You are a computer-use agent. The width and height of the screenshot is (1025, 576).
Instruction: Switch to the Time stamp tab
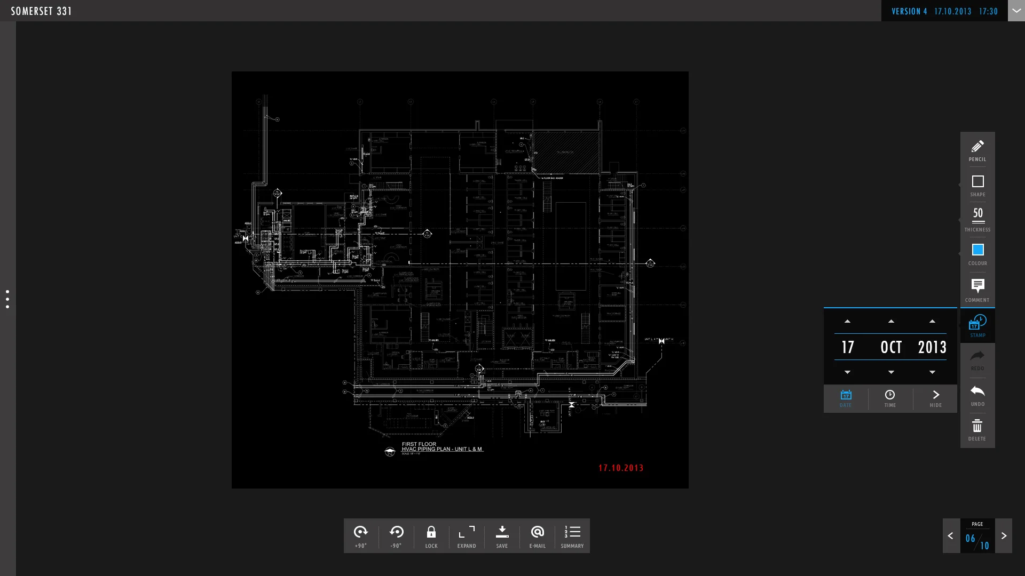click(890, 398)
